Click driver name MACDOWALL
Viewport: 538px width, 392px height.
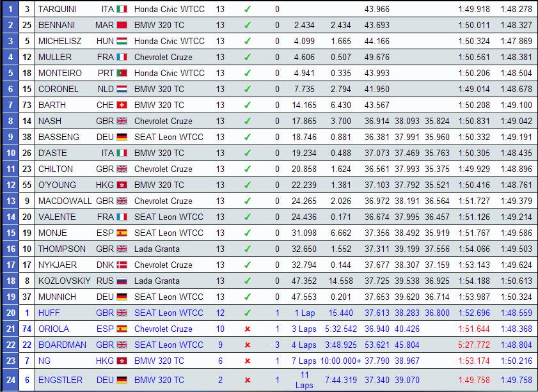65,201
